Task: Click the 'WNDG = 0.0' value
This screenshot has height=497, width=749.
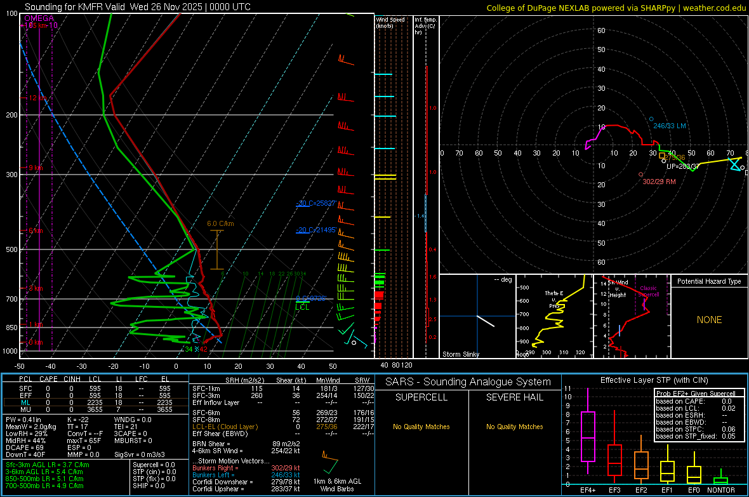Action: click(x=133, y=420)
